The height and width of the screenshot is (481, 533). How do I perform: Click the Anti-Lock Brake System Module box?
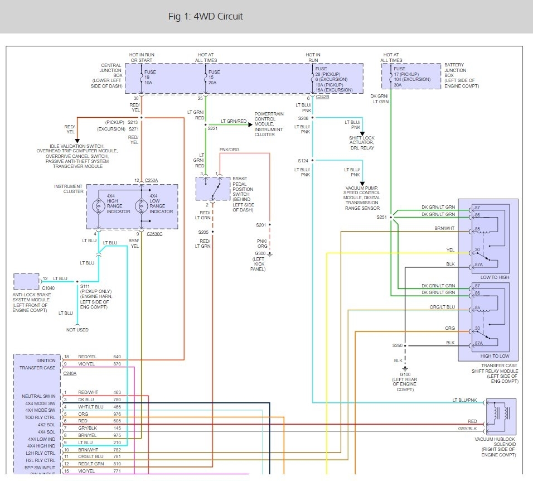(x=27, y=282)
